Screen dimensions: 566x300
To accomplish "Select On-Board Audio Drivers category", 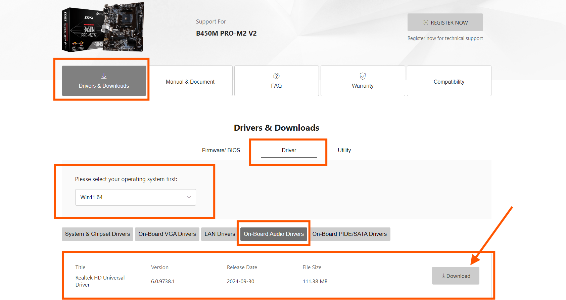I will (274, 234).
